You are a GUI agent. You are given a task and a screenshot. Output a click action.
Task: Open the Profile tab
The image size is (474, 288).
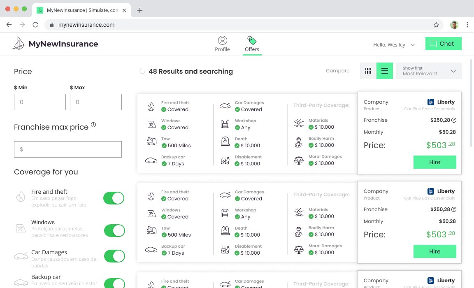pos(222,44)
